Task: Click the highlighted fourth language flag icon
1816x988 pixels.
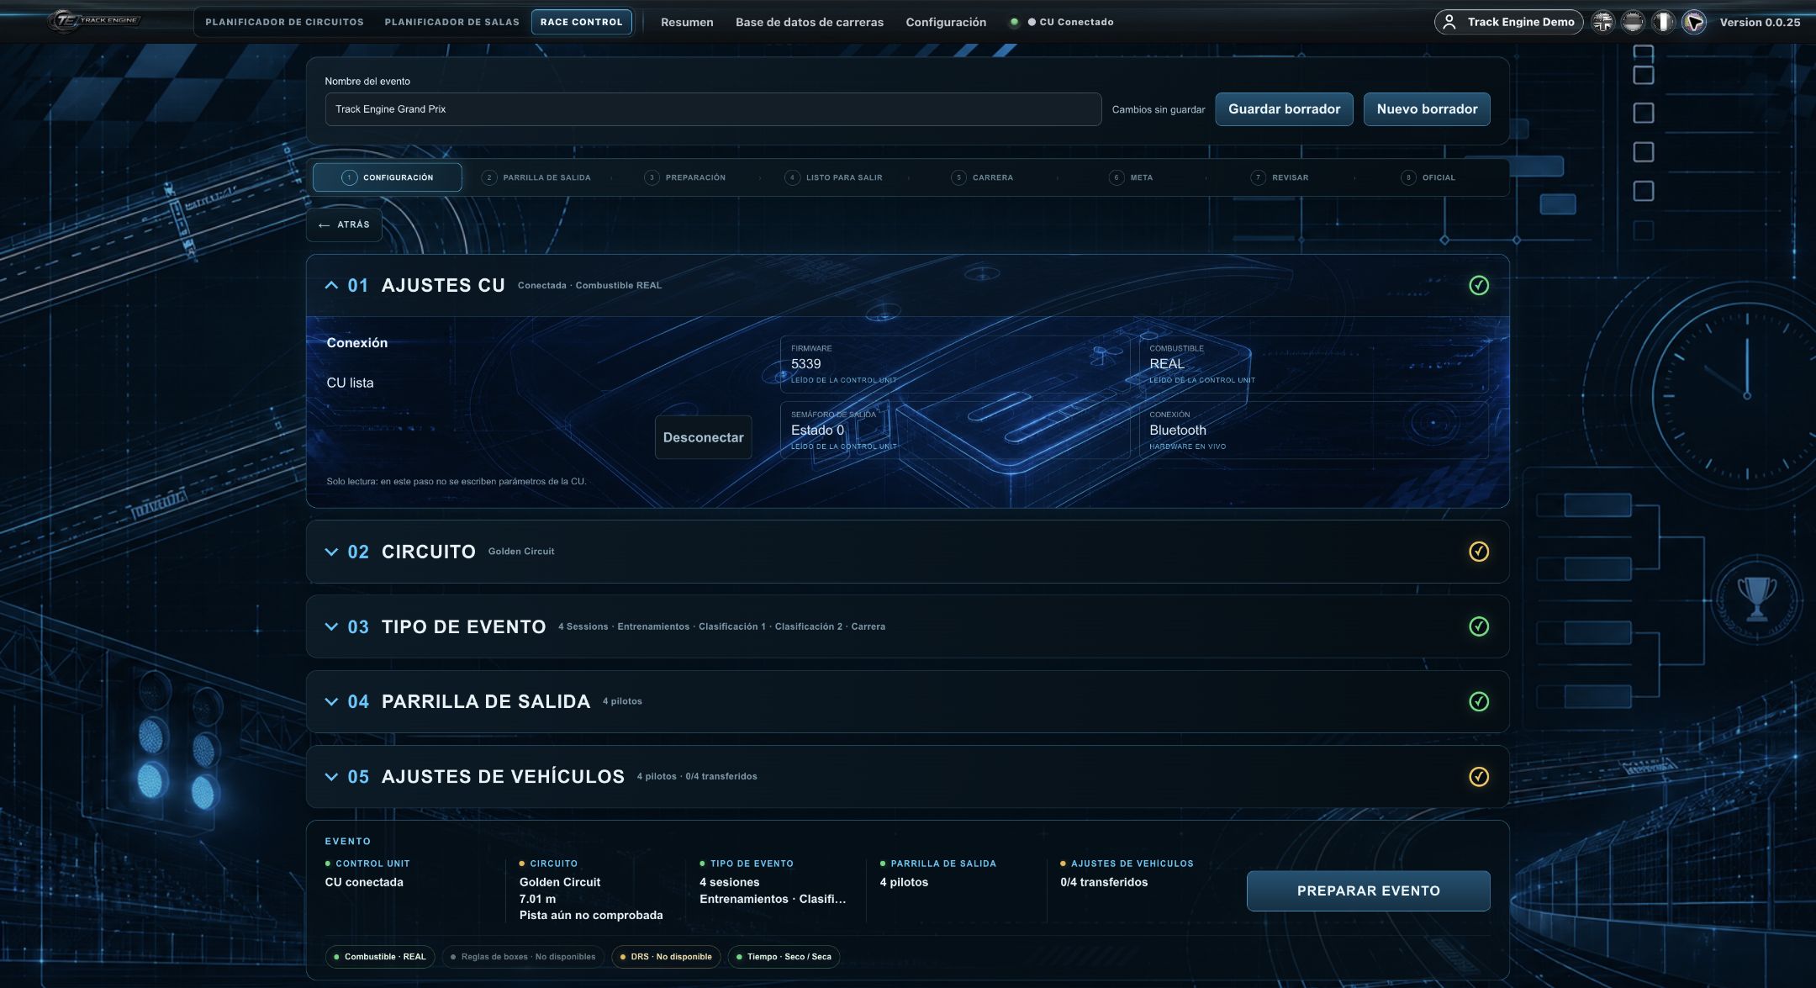Action: 1693,22
